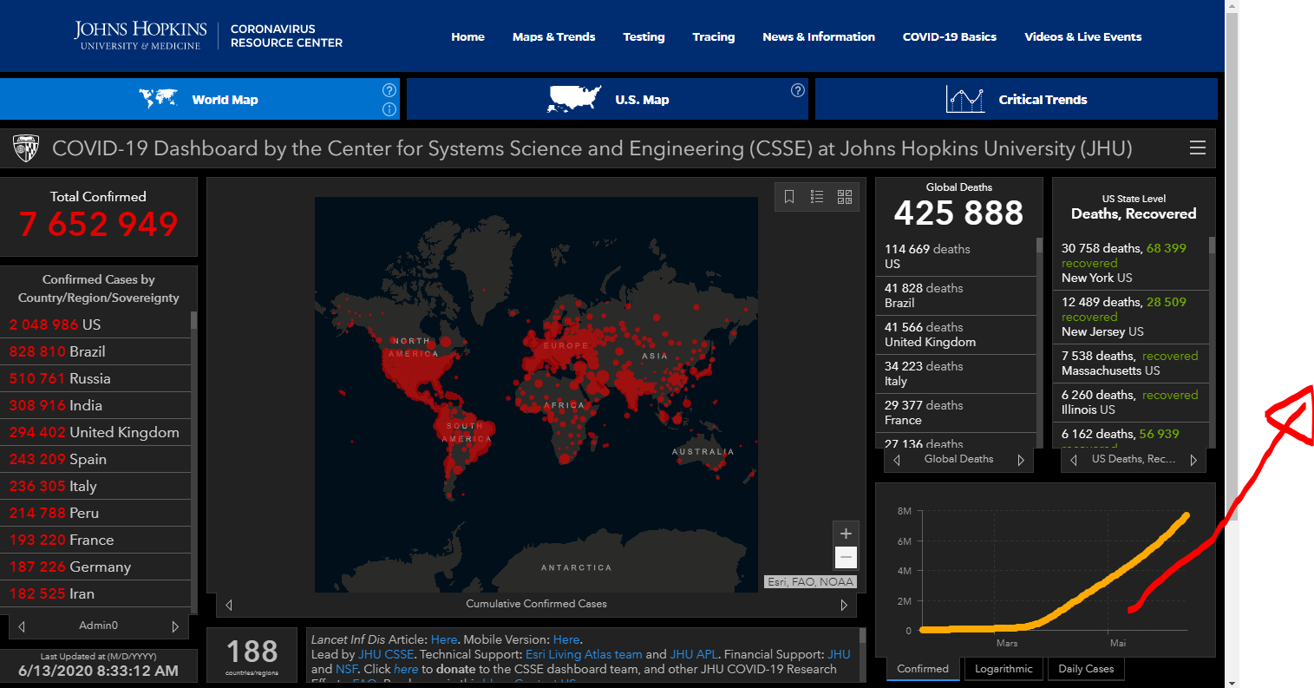Select Peru in confirmed cases list

(95, 513)
